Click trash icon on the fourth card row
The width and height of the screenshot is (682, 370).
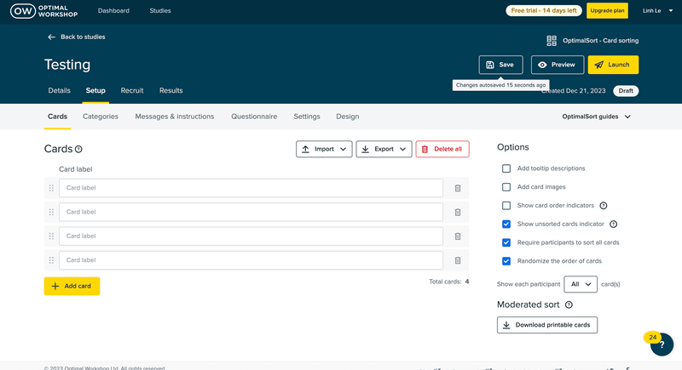pyautogui.click(x=457, y=260)
